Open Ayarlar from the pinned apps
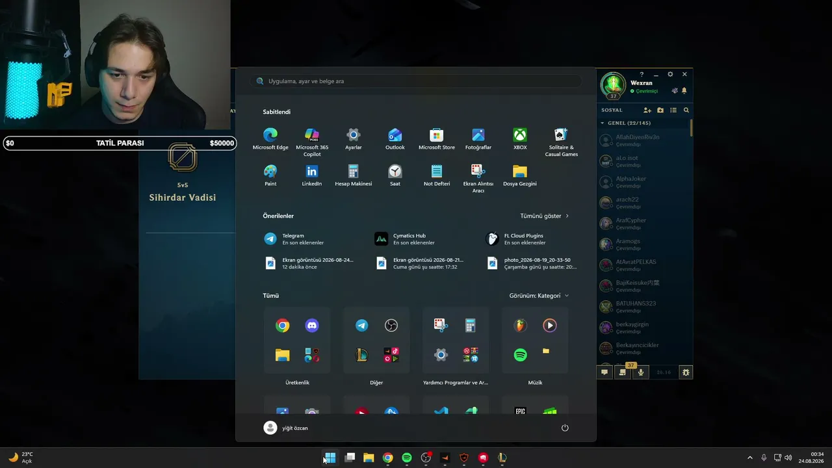This screenshot has height=468, width=832. [354, 139]
